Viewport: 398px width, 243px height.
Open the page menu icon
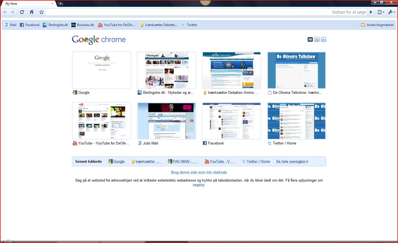tap(381, 12)
